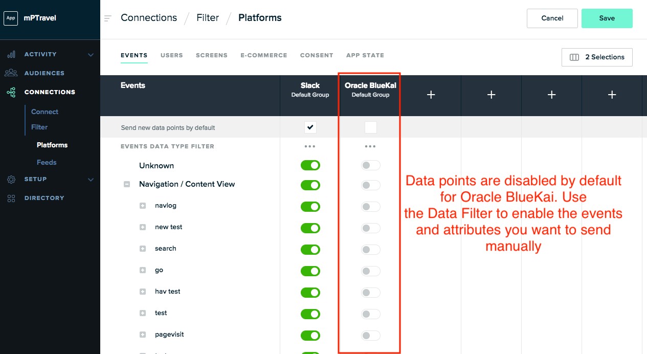Collapse the Navigation / Content View group
This screenshot has width=647, height=354.
tap(126, 184)
